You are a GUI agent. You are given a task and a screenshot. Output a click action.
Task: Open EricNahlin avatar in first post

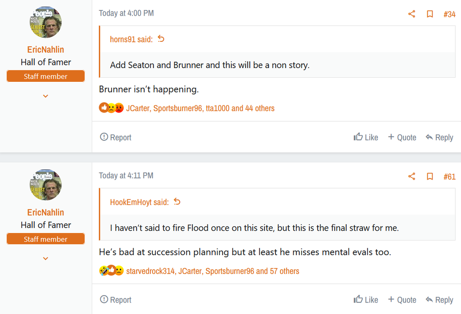[46, 22]
